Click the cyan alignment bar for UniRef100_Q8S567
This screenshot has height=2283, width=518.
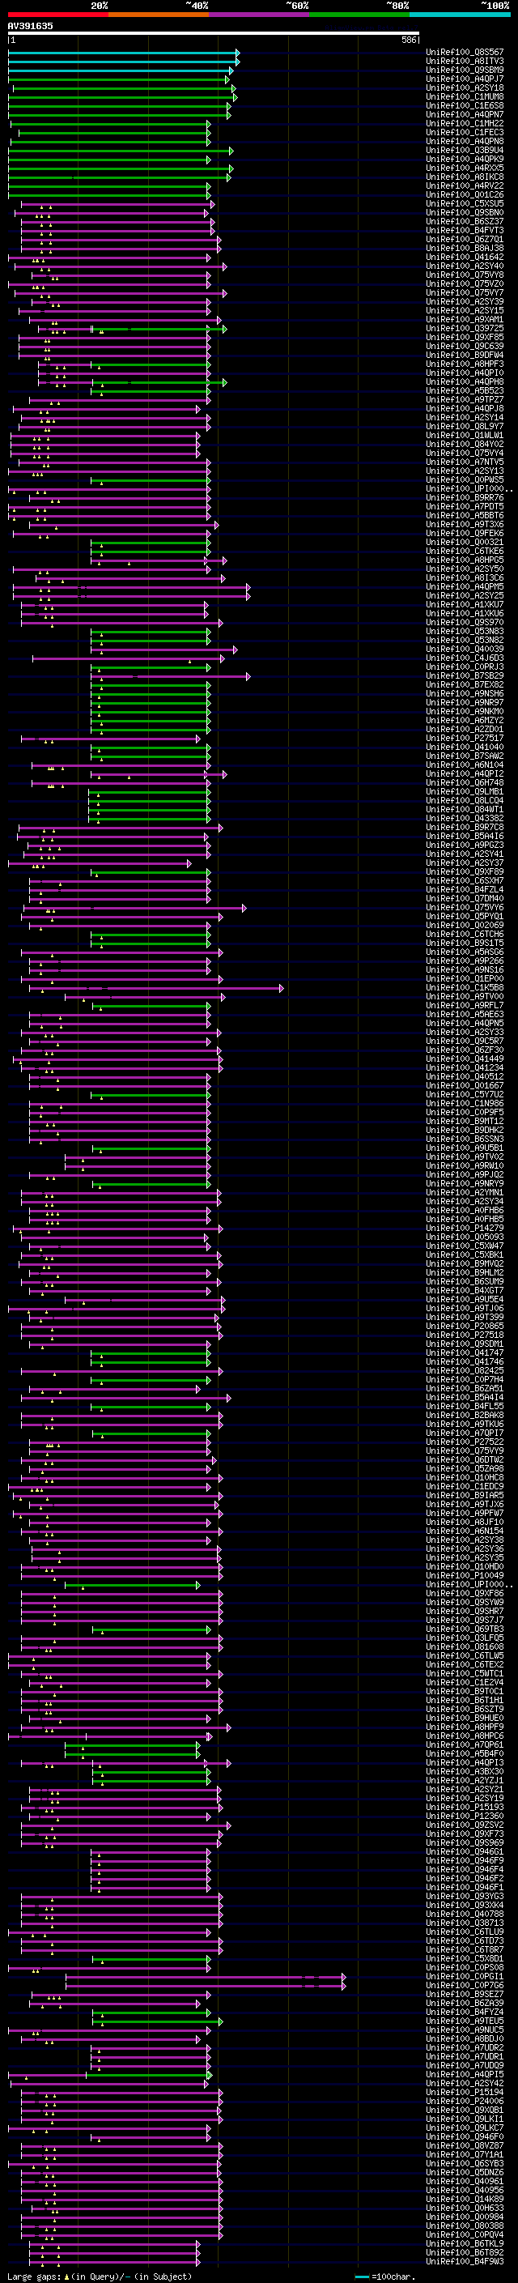123,53
